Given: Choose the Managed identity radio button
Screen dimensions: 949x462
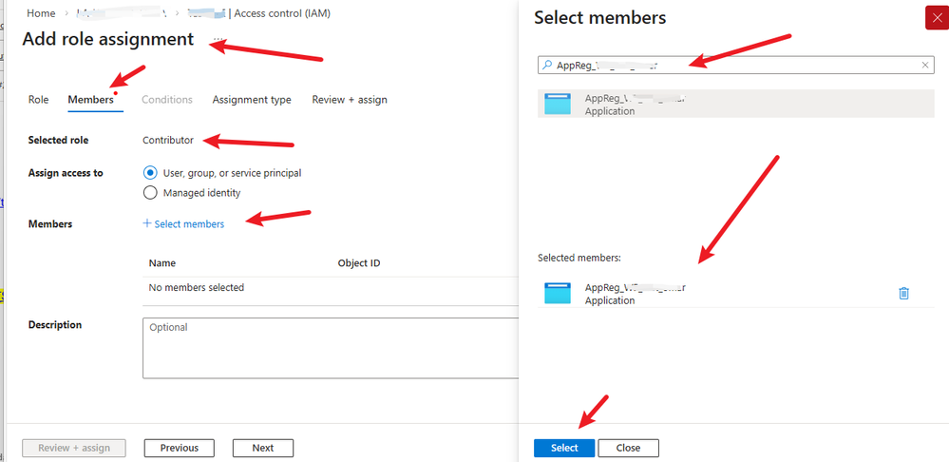Looking at the screenshot, I should (x=150, y=193).
